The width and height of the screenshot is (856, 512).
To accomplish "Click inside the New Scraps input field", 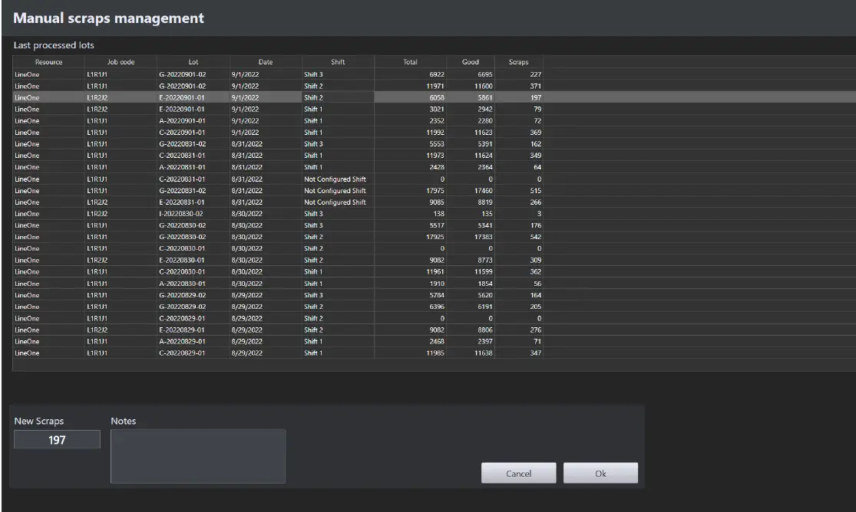I will point(56,438).
